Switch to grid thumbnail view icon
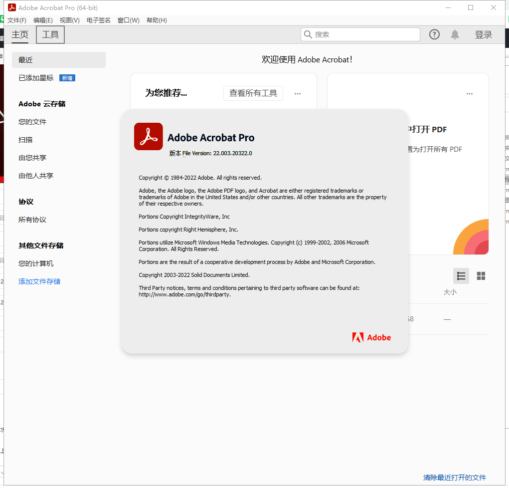Screen dimensions: 509x489 click(x=481, y=276)
